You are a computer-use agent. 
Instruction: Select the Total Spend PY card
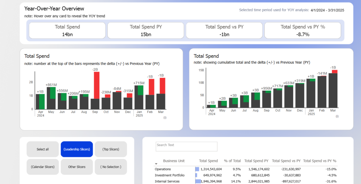click(146, 31)
